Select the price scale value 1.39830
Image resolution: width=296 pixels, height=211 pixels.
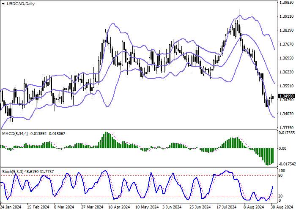pyautogui.click(x=287, y=2)
